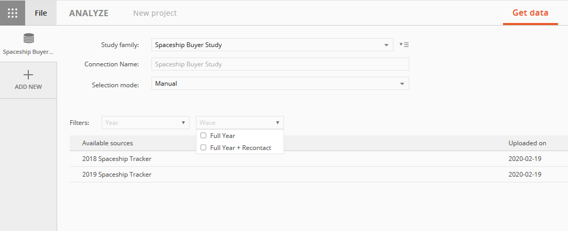Image resolution: width=568 pixels, height=231 pixels.
Task: Switch to the Get data tab
Action: pos(530,13)
